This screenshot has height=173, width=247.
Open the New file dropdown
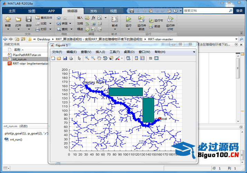pos(8,25)
